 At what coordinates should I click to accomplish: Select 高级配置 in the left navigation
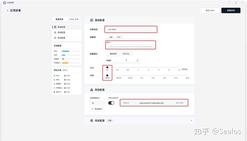tap(67, 38)
